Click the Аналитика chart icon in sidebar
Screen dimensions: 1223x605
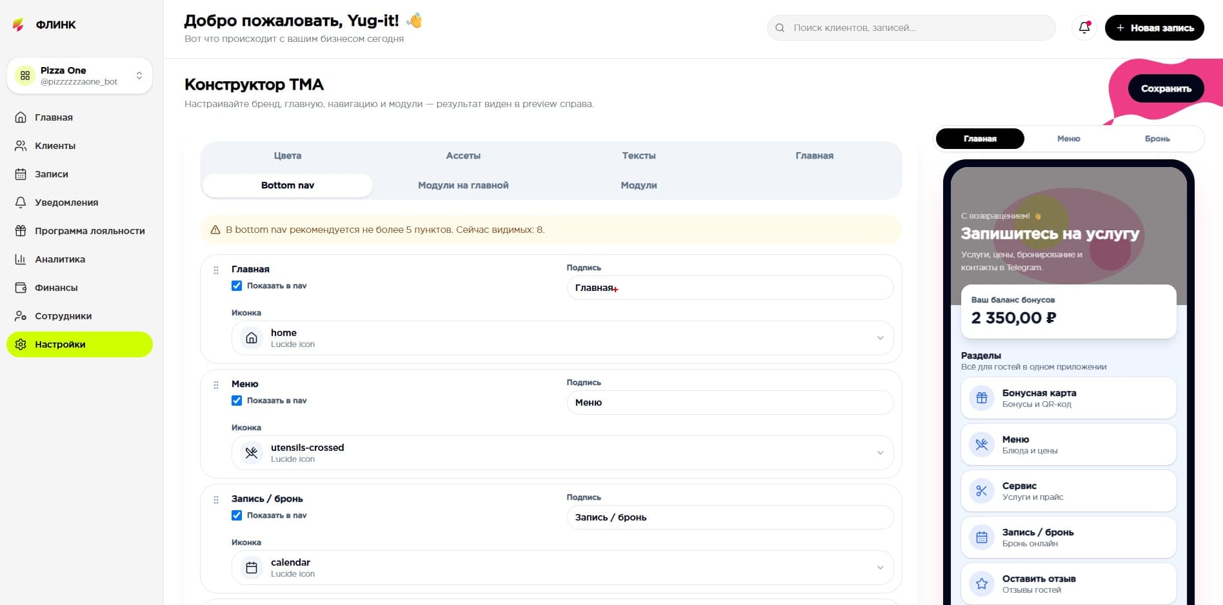(x=21, y=259)
